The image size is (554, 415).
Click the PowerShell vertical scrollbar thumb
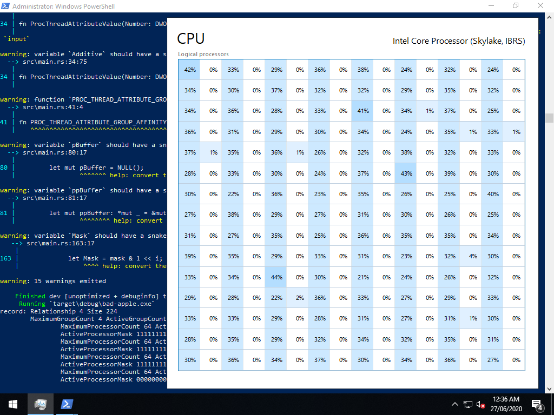point(549,118)
